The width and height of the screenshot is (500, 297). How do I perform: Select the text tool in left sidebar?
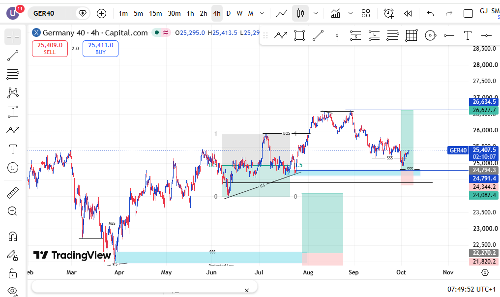(x=13, y=149)
